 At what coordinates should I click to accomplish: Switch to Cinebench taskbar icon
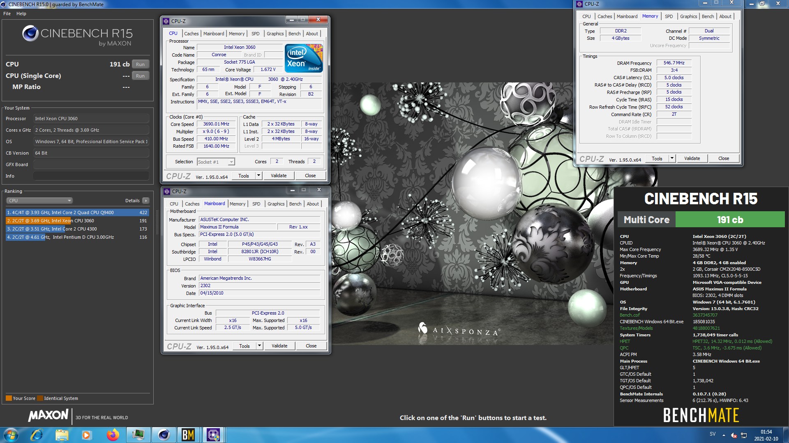coord(164,435)
